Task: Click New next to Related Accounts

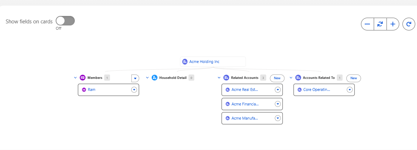Action: (277, 78)
